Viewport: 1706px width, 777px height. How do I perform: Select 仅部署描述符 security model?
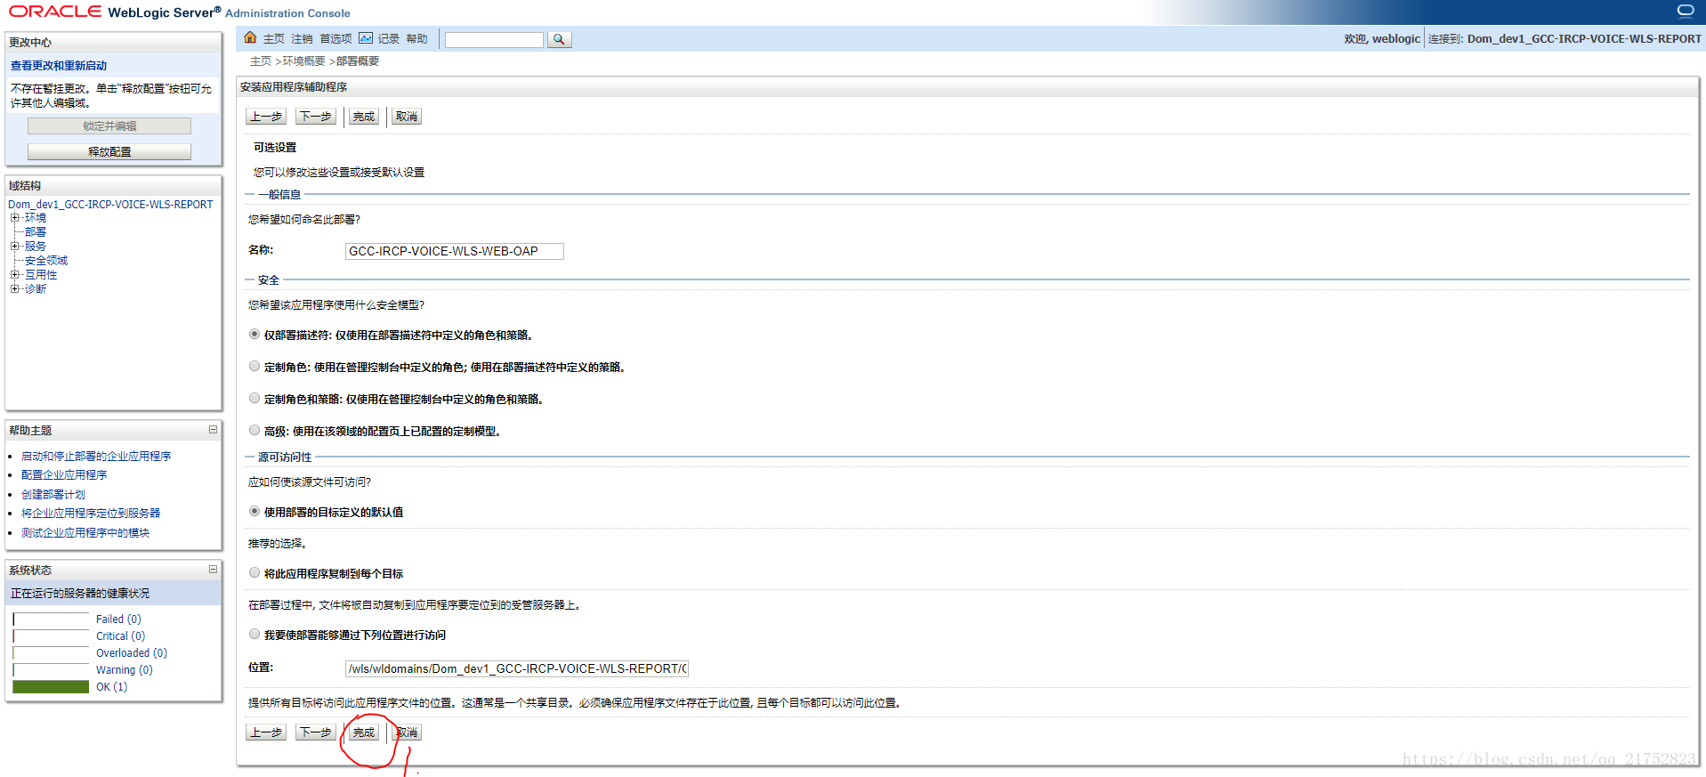pyautogui.click(x=255, y=335)
